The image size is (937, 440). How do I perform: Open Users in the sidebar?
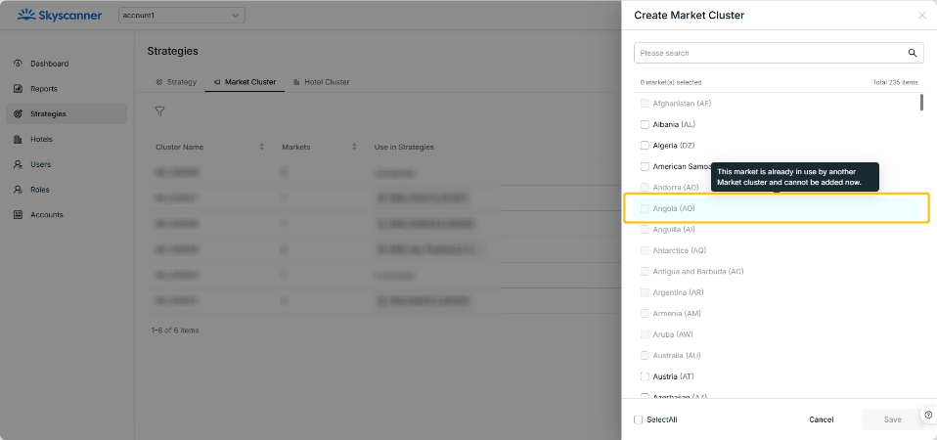click(67, 164)
